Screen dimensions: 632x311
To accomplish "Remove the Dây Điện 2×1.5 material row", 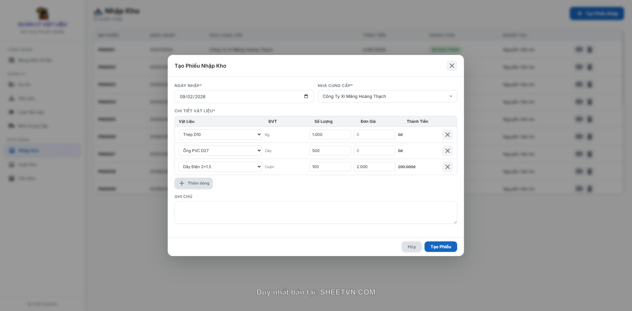I will 447,167.
